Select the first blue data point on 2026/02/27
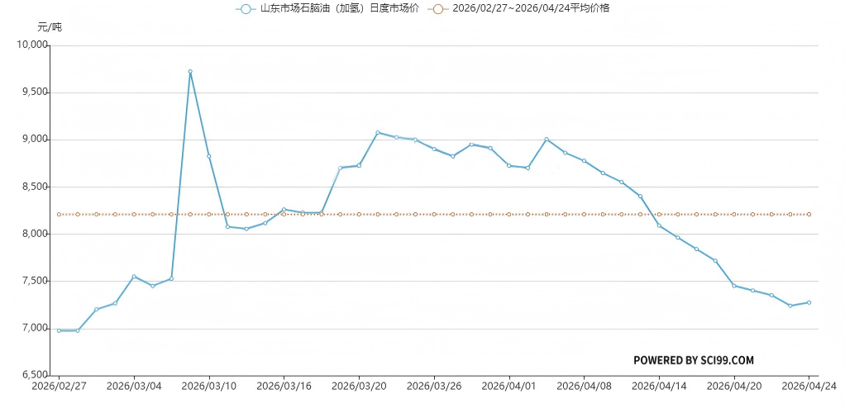The height and width of the screenshot is (408, 845). point(59,330)
